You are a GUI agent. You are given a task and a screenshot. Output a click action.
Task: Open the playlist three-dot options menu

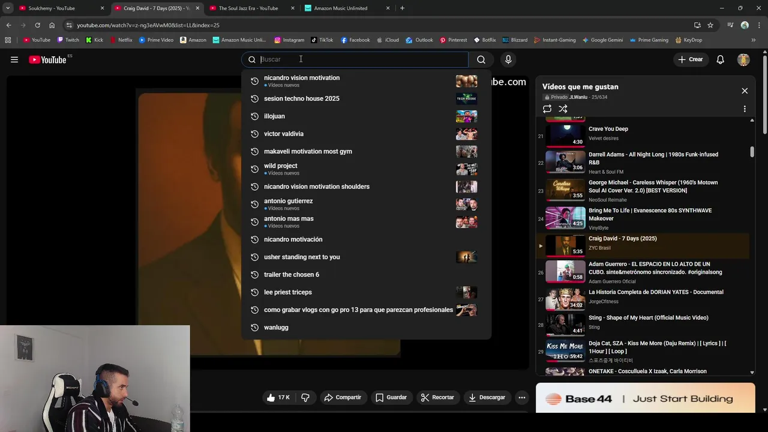(745, 109)
